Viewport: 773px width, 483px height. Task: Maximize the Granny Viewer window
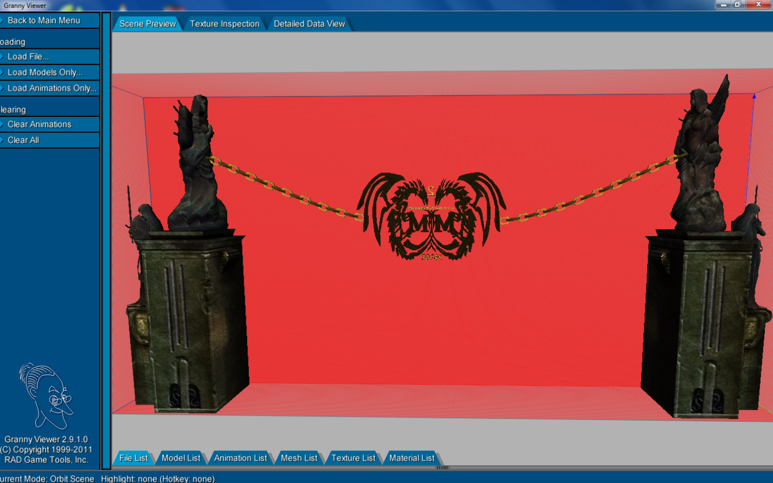(x=738, y=4)
